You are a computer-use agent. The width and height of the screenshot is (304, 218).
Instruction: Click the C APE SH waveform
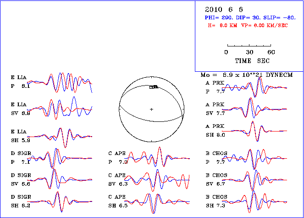coord(157,203)
